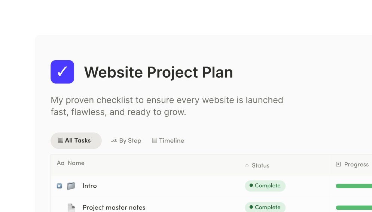Open the Progress column header menu
372x212 pixels.
tap(356, 165)
